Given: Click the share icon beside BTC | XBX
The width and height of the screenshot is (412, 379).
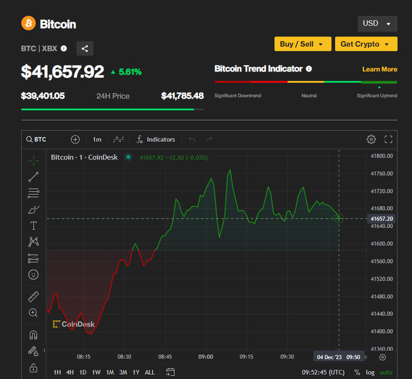Looking at the screenshot, I should [85, 49].
